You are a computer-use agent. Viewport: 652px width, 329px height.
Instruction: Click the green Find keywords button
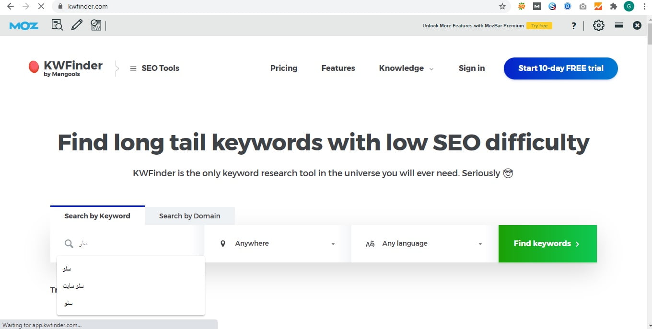pos(547,244)
